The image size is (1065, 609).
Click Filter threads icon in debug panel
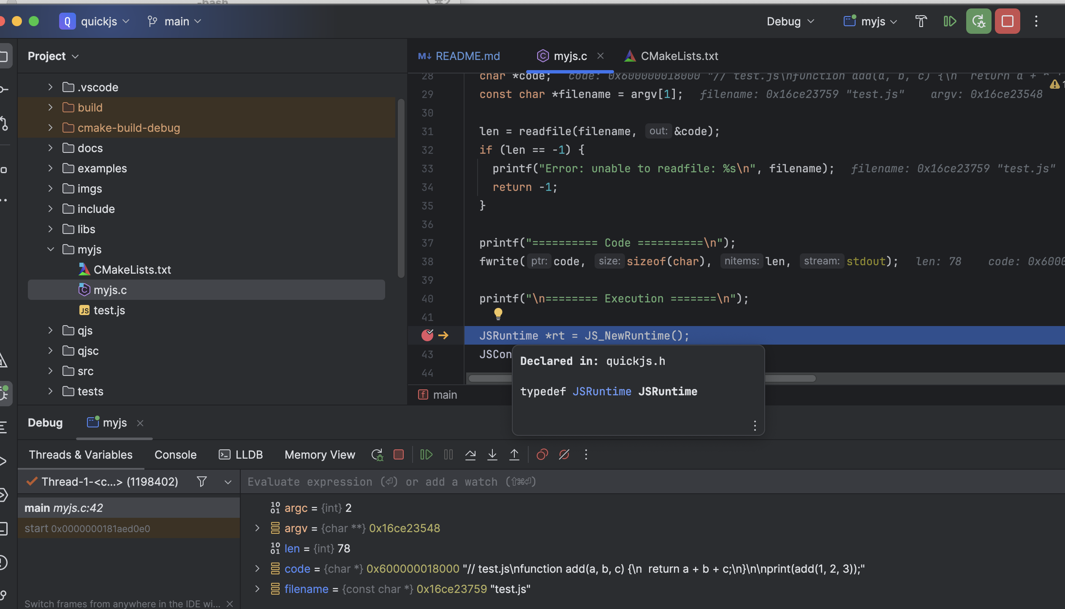[202, 481]
